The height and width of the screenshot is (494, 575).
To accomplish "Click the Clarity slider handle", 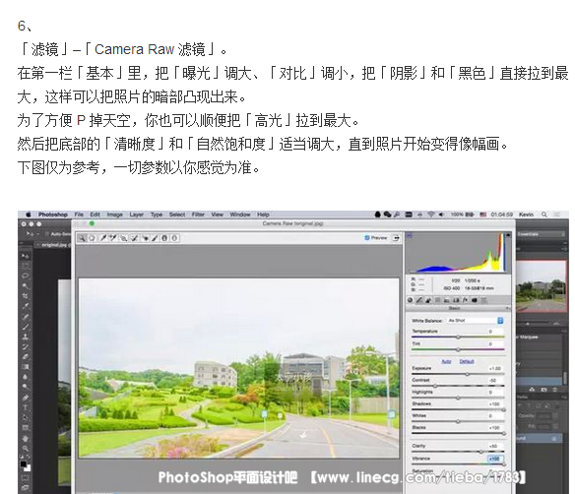I will tap(481, 452).
